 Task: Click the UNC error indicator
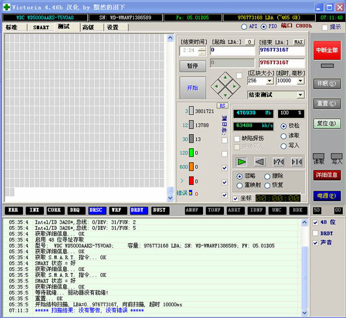point(277,210)
